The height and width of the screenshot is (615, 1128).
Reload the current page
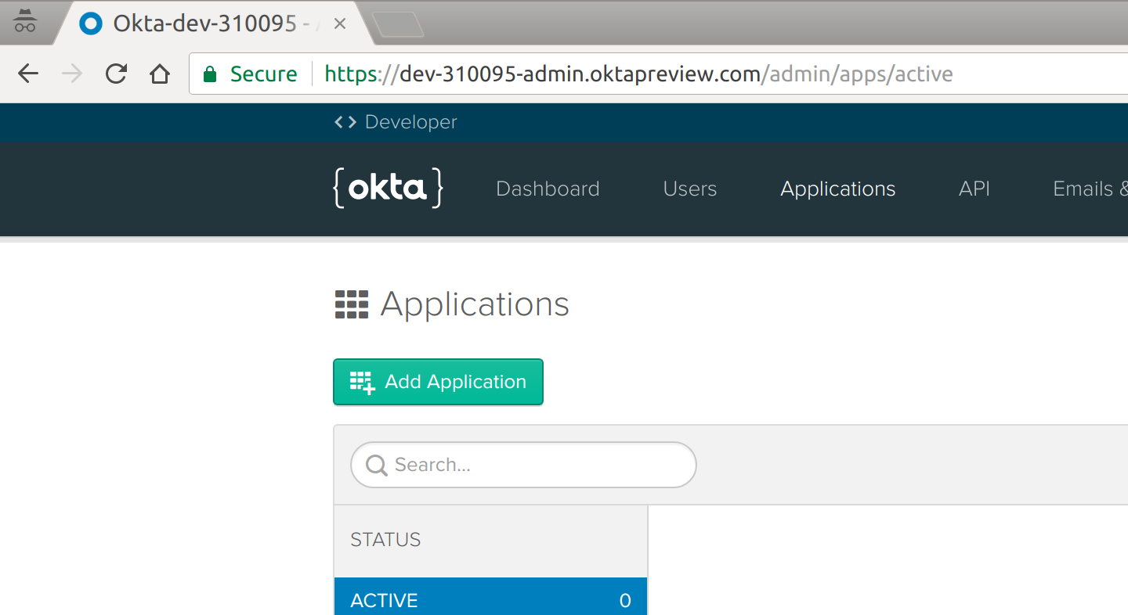pos(116,73)
